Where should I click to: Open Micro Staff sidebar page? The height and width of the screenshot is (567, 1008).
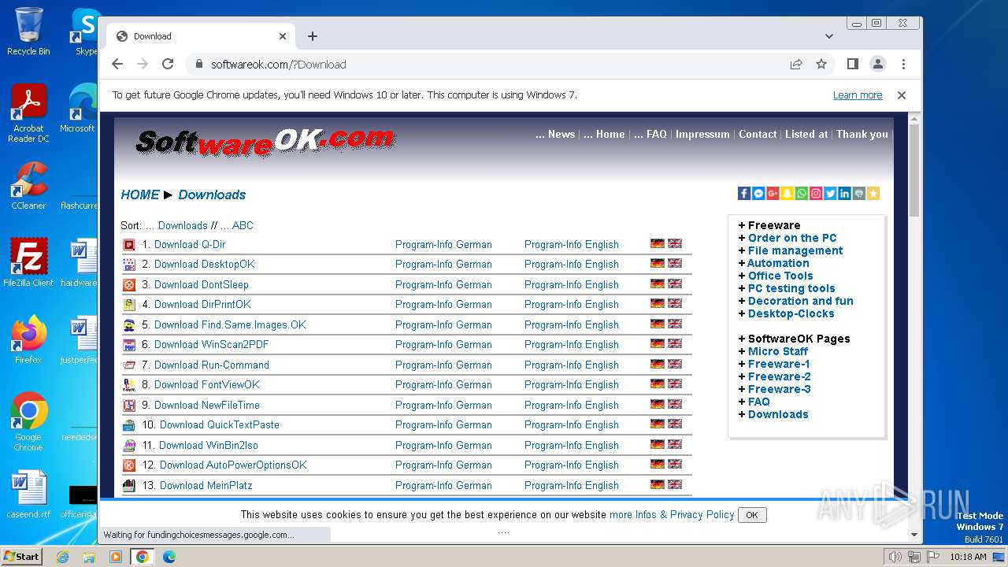click(778, 351)
